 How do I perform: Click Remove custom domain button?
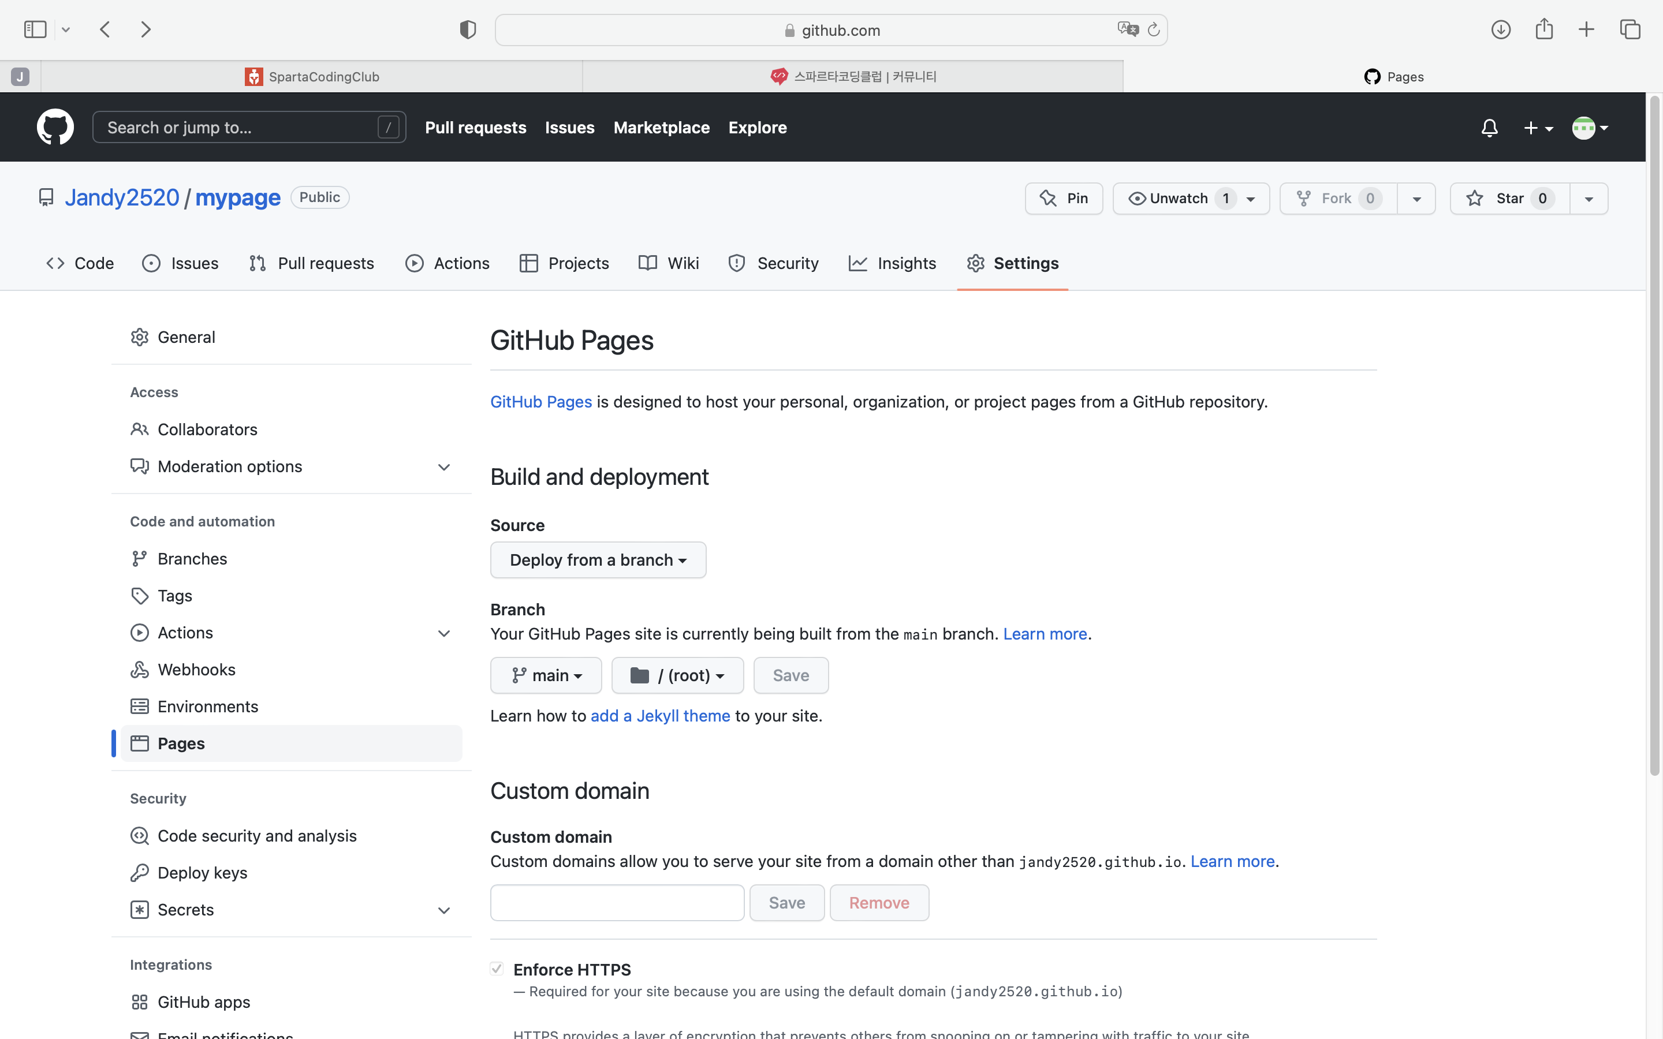tap(879, 903)
